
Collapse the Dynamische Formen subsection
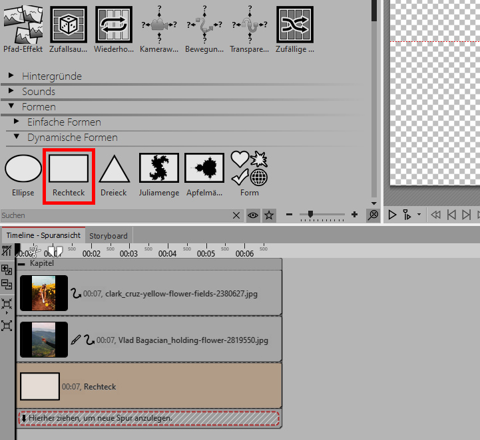click(17, 138)
